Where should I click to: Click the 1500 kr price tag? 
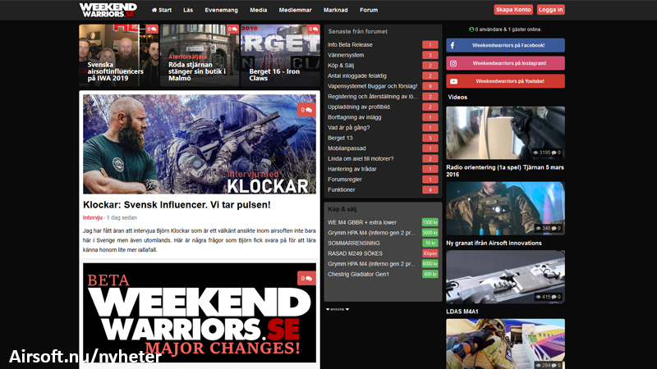coord(430,222)
